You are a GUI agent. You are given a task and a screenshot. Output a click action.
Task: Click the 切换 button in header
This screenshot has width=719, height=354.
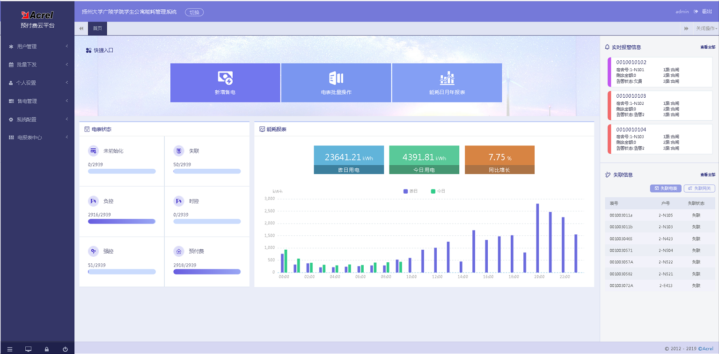click(194, 12)
